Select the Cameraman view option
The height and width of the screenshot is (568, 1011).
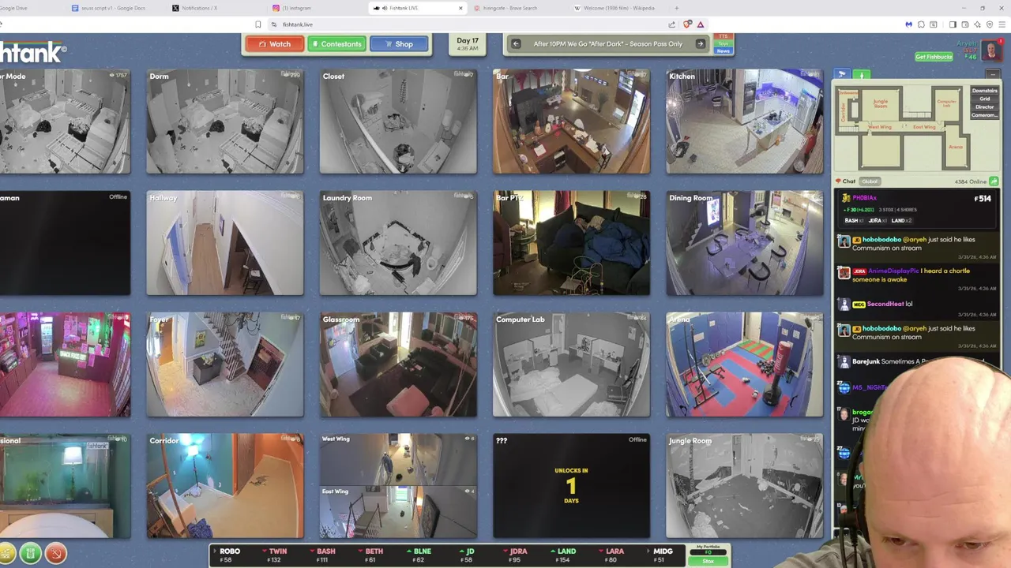pyautogui.click(x=984, y=115)
